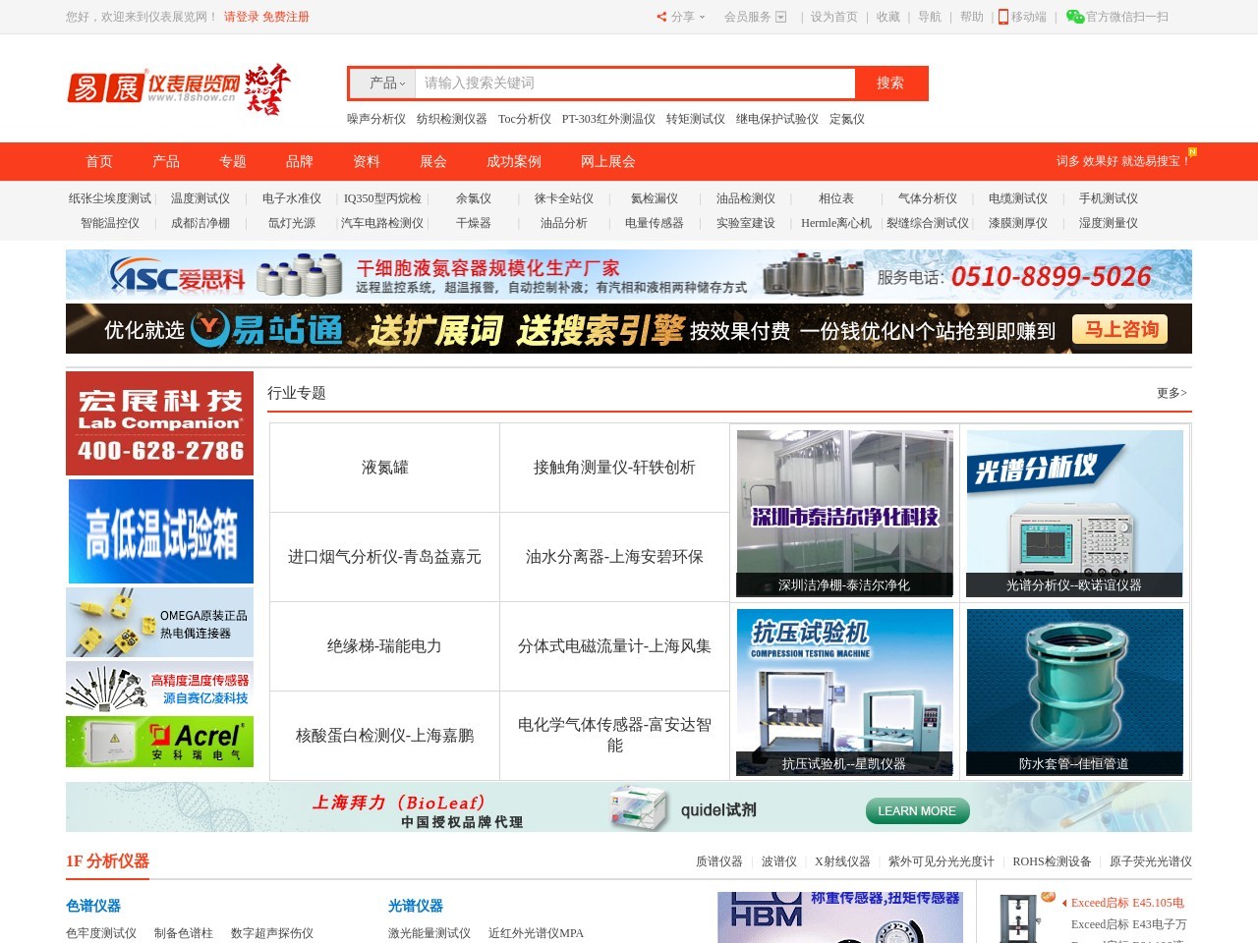Open 绝缘梯-瑞能电力 topic

click(x=385, y=646)
